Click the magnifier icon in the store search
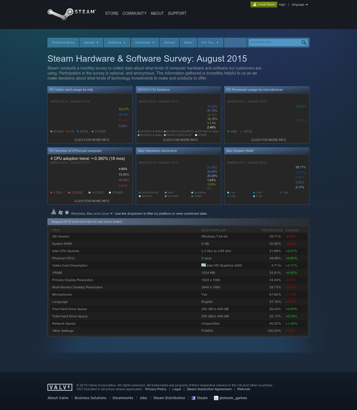The height and width of the screenshot is (410, 357). tap(304, 42)
